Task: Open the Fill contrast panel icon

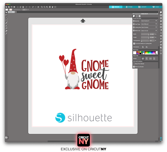Action: pyautogui.click(x=161, y=30)
